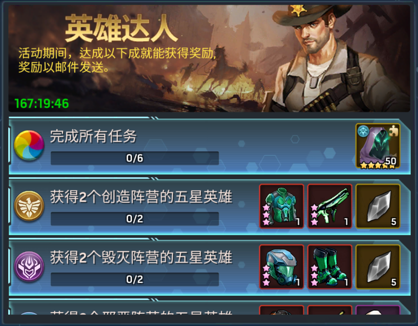Select the 获得2个毁灭阵营的五星英雄 task

[x=210, y=268]
